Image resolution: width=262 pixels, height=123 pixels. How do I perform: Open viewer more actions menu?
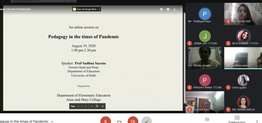click(x=181, y=9)
